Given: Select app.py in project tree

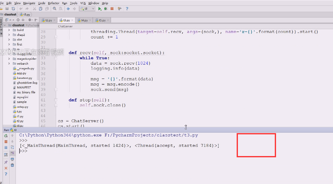Looking at the screenshot, I should click(x=21, y=73).
